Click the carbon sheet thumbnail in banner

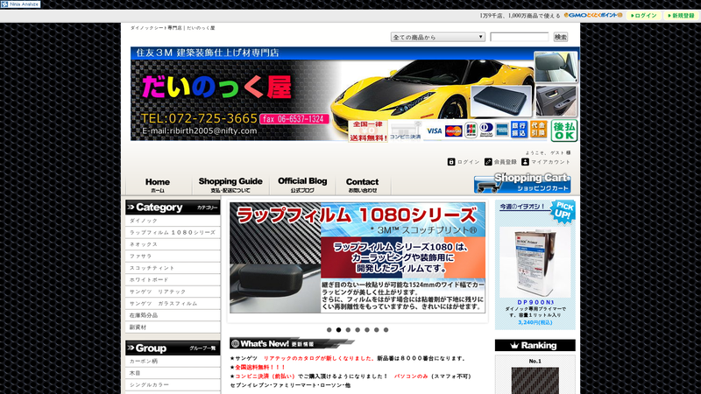(501, 102)
